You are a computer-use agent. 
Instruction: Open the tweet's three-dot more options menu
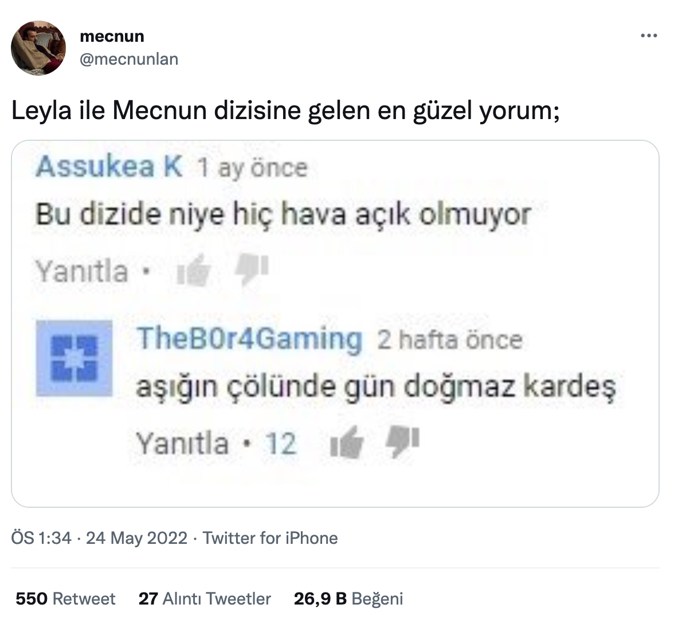649,35
